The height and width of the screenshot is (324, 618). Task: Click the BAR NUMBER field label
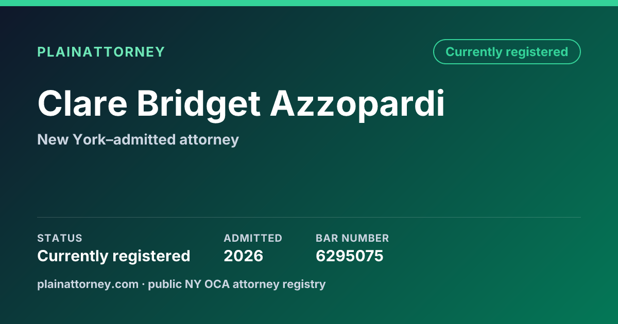coord(352,238)
